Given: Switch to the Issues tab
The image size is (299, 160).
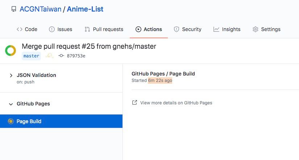Looking at the screenshot, I should (61, 29).
